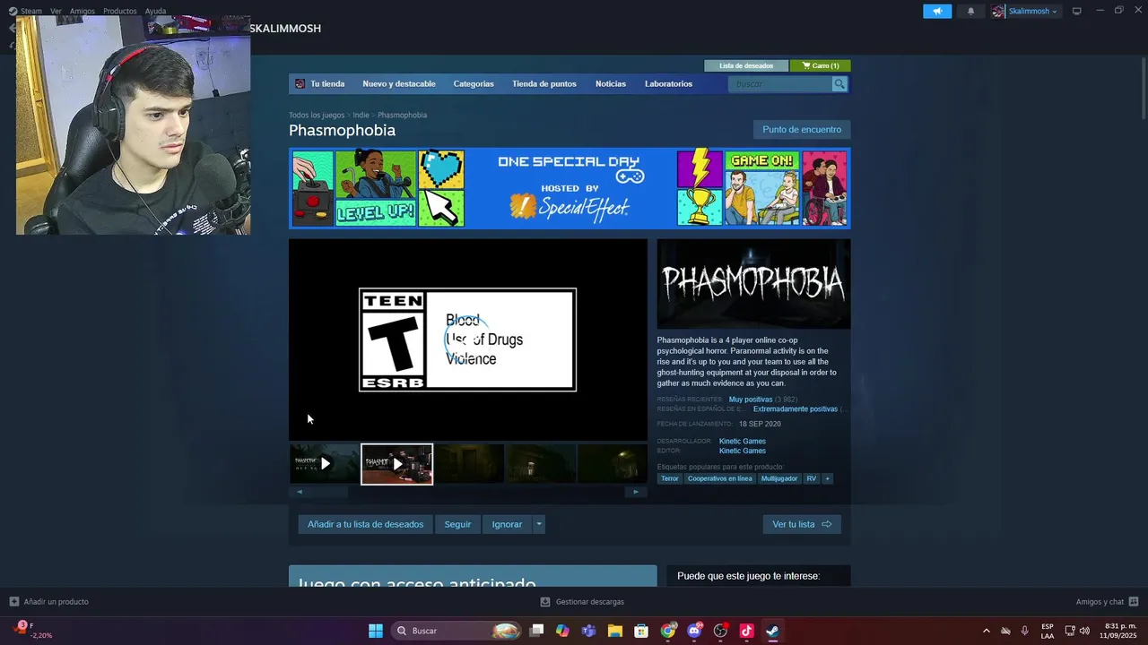Select the Terror tag
Viewport: 1148px width, 645px height.
(x=670, y=478)
